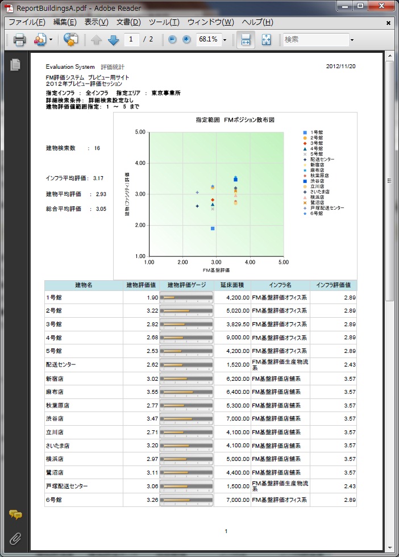Click the インフラ平均評価 3.17 text
The height and width of the screenshot is (557, 399).
[74, 178]
